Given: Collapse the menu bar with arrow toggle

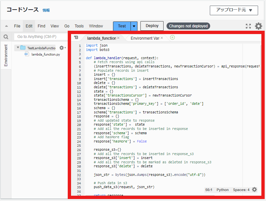Looking at the screenshot, I should point(6,26).
